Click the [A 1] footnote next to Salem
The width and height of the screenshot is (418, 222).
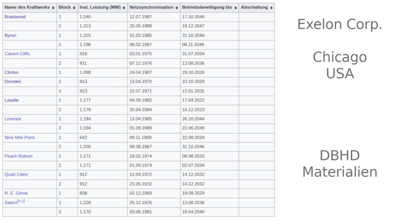click(21, 201)
